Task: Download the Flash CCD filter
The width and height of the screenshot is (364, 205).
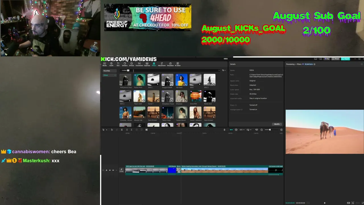Action: pos(144,100)
